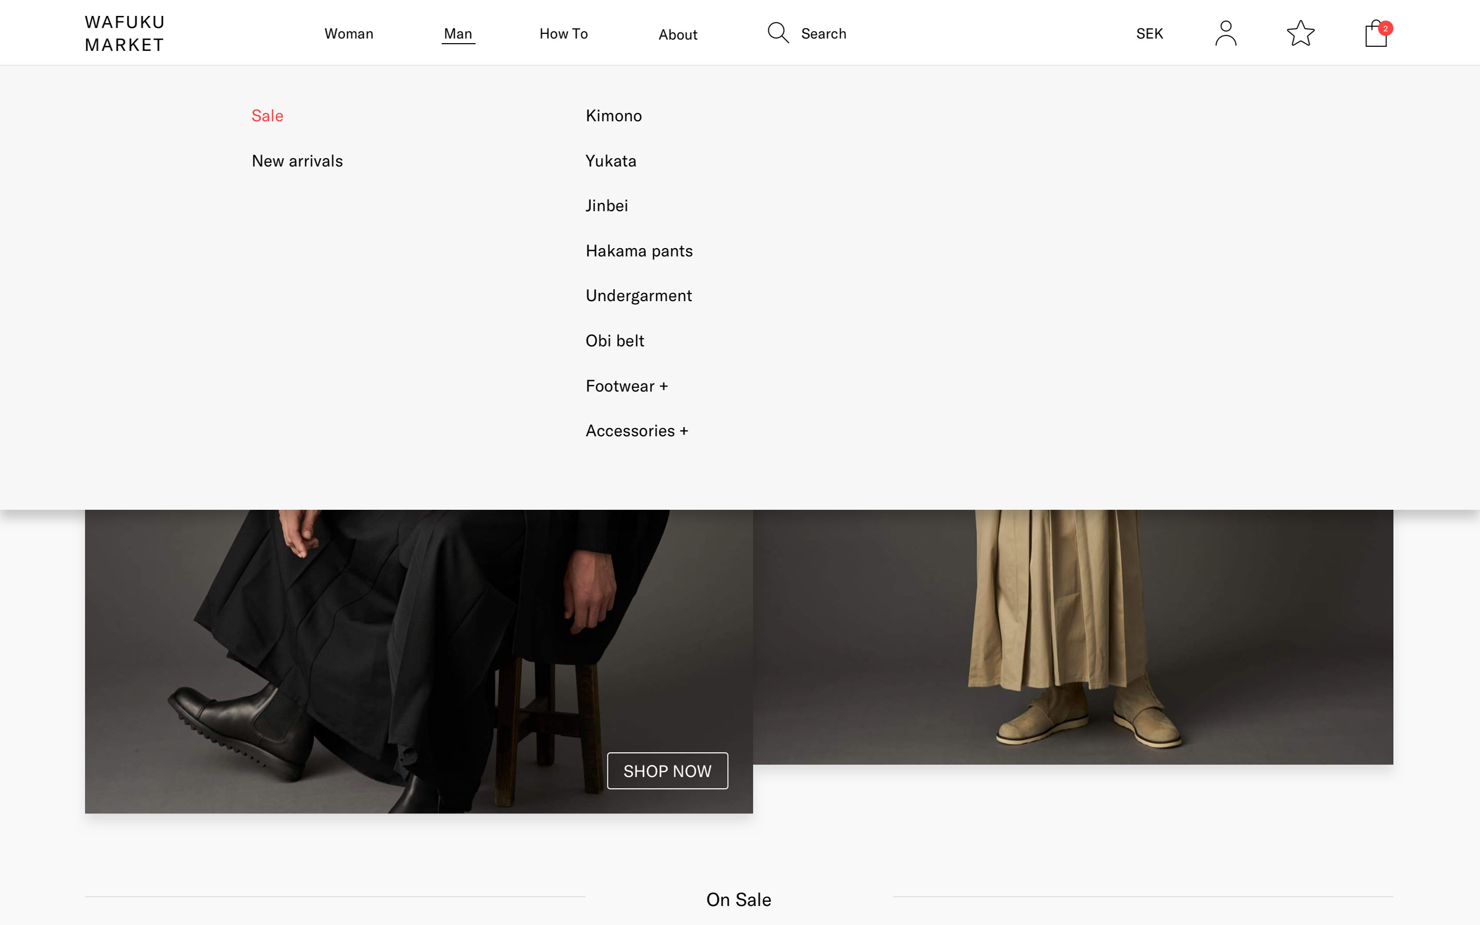This screenshot has height=925, width=1480.
Task: Open the How To menu
Action: coord(563,33)
